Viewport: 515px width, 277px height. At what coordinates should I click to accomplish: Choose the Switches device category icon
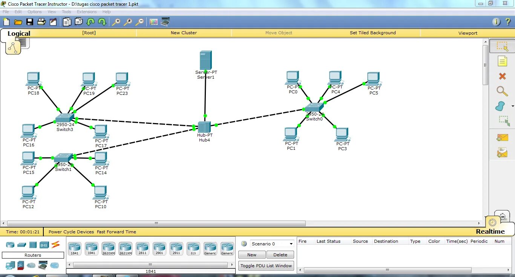pos(21,245)
